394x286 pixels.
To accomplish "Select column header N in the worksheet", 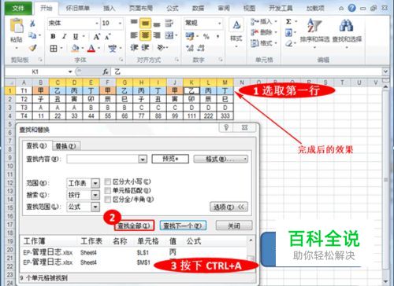I will (242, 82).
